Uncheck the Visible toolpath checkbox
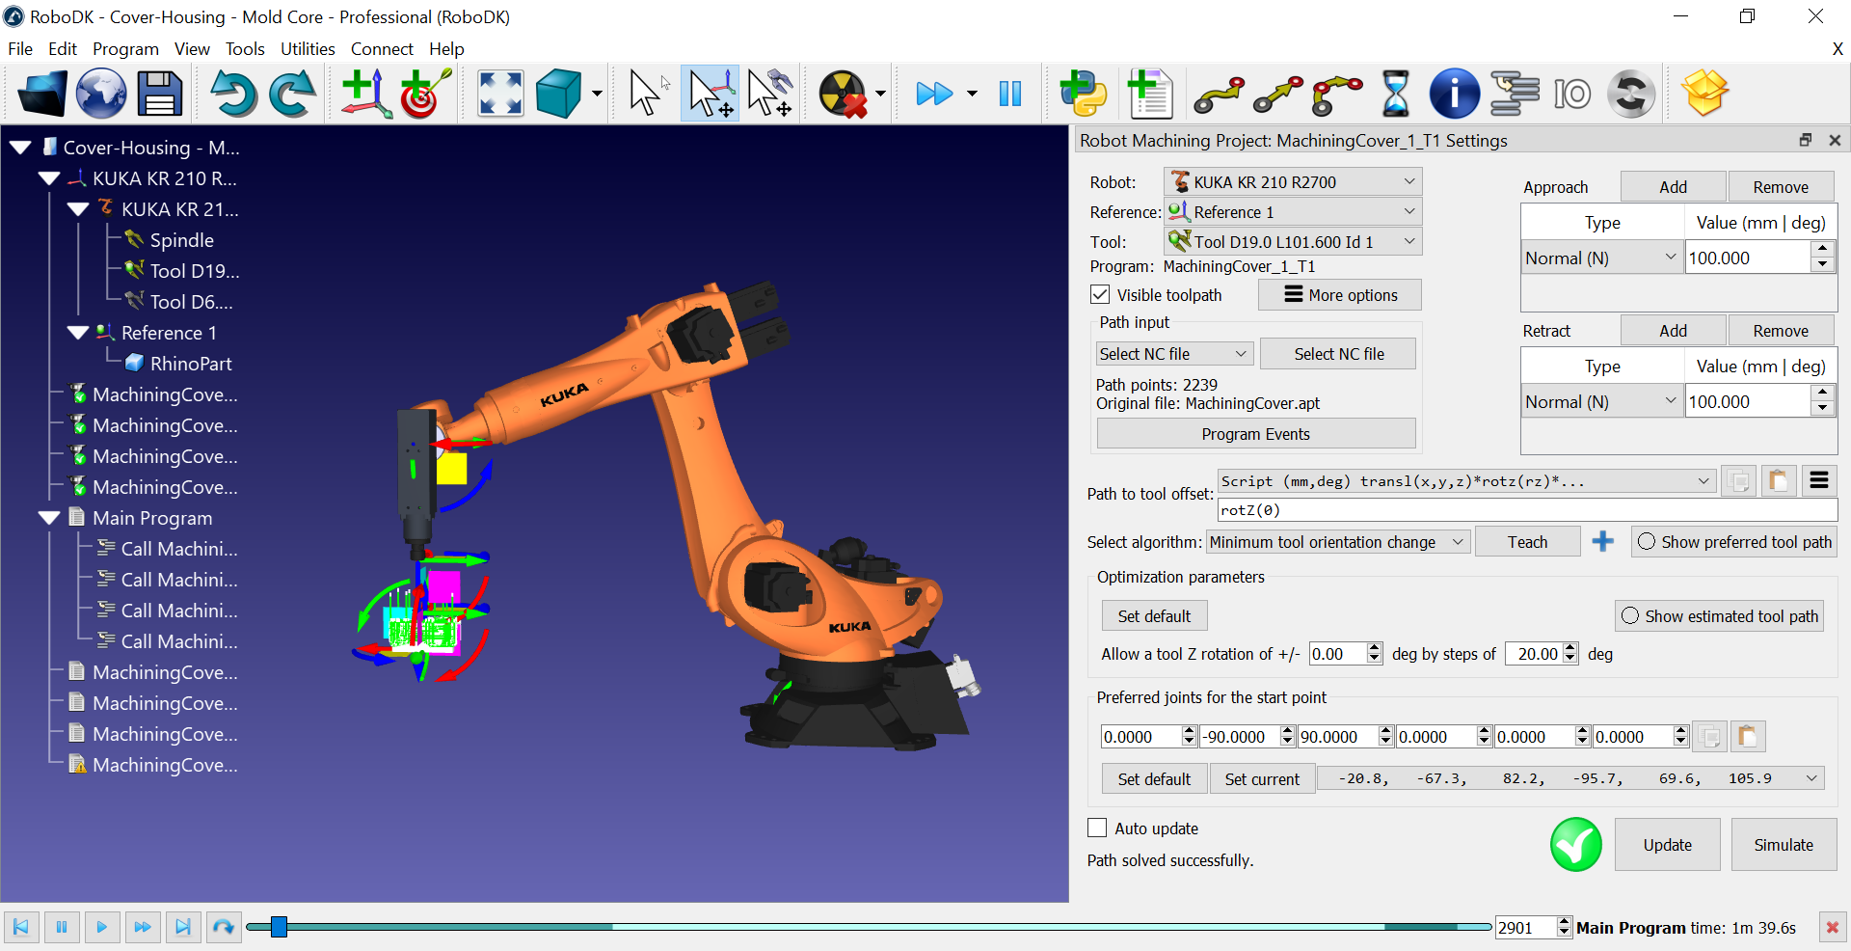 pos(1099,294)
